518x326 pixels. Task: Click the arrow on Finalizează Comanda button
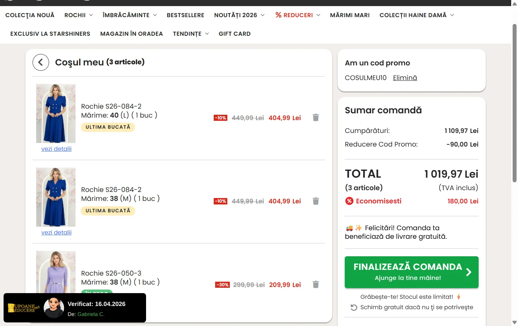469,272
